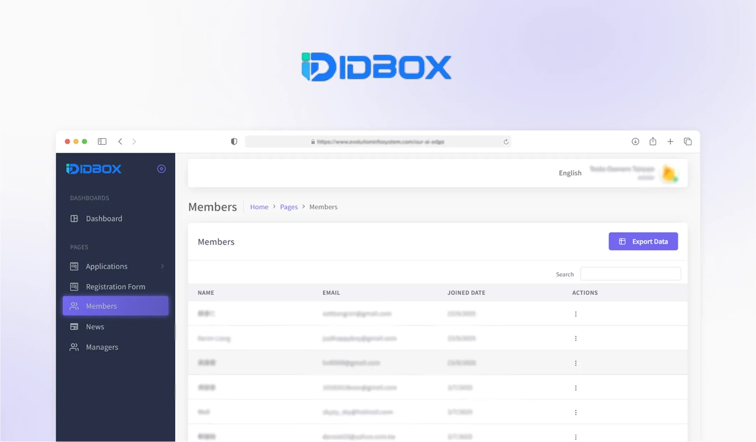
Task: Open a new tab with plus icon
Action: 670,141
